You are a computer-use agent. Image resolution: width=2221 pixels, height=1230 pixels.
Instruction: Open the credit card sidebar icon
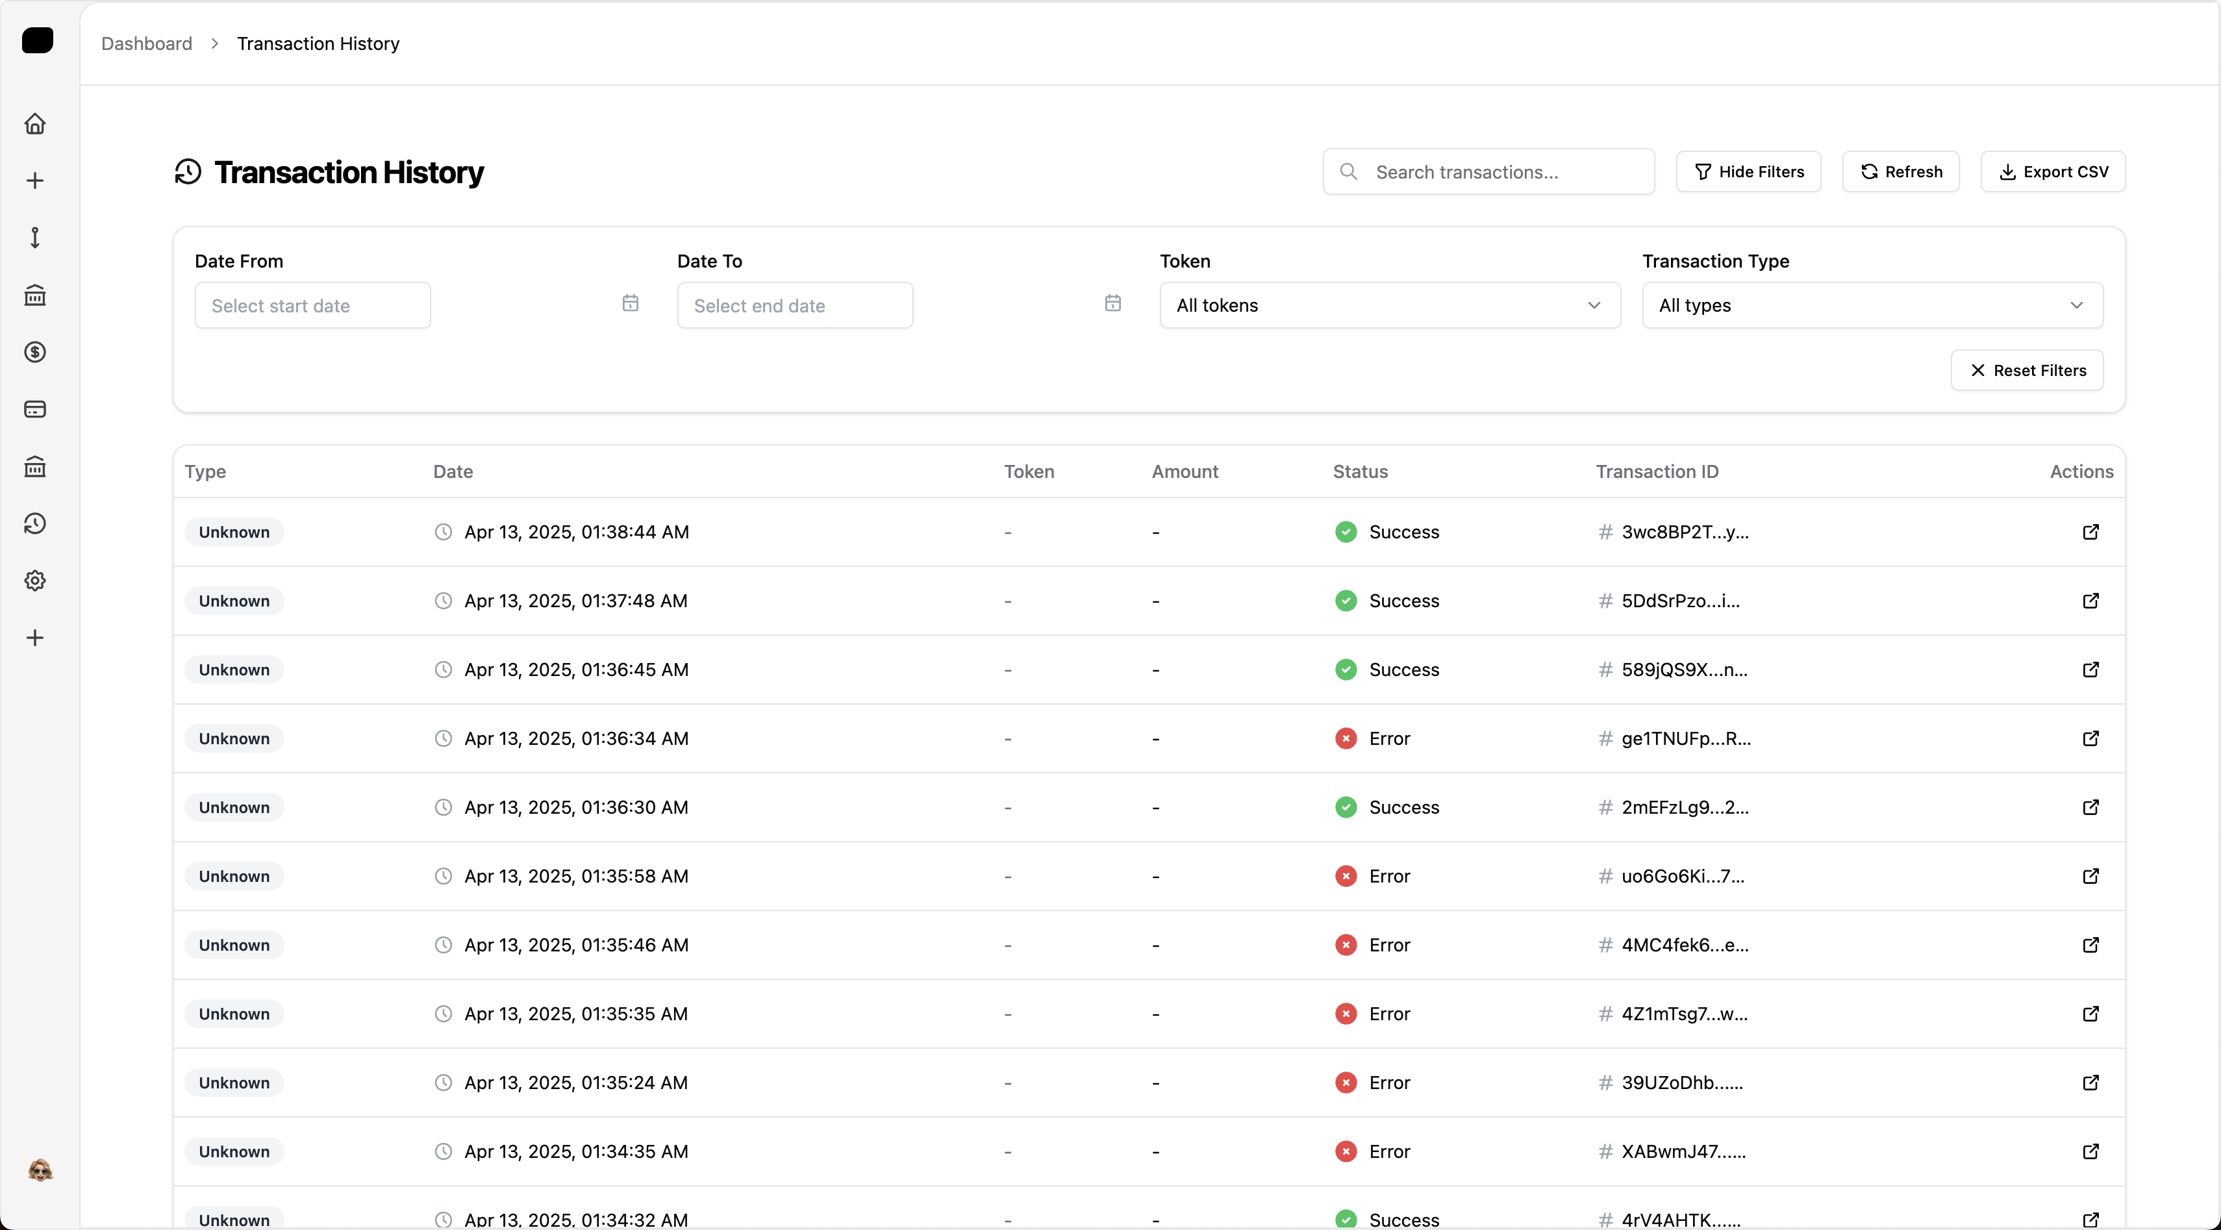pos(34,408)
